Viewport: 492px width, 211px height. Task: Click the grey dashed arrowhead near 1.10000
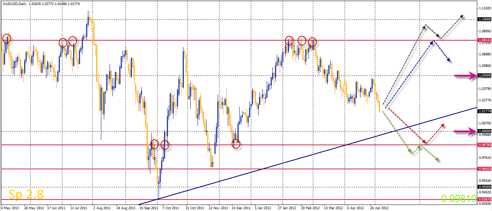click(462, 17)
